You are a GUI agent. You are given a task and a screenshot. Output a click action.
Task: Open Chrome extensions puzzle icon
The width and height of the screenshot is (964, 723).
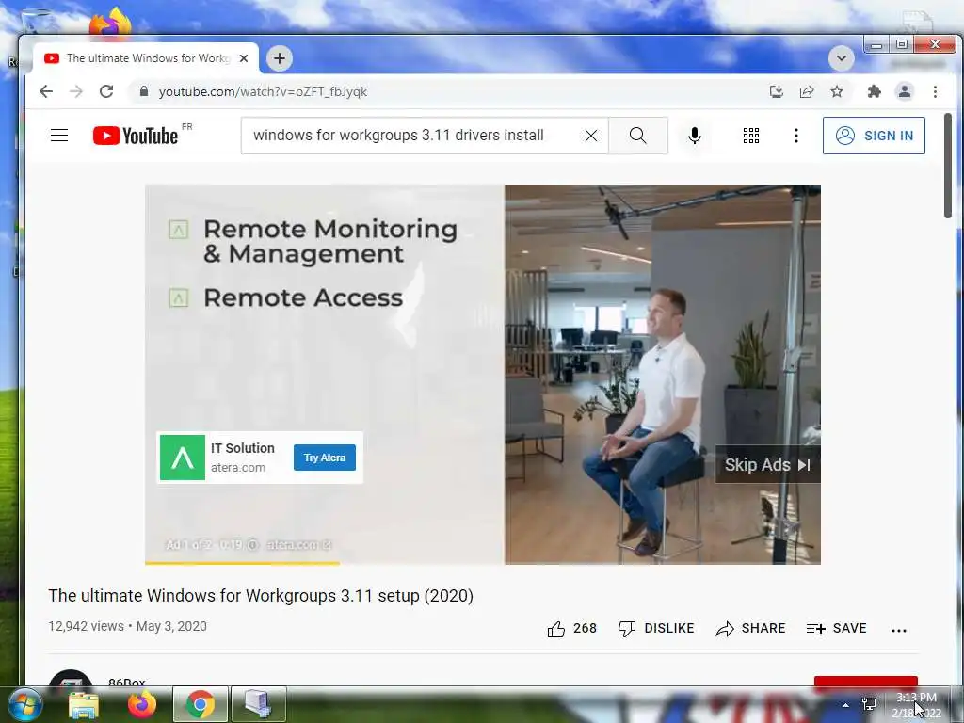coord(874,91)
